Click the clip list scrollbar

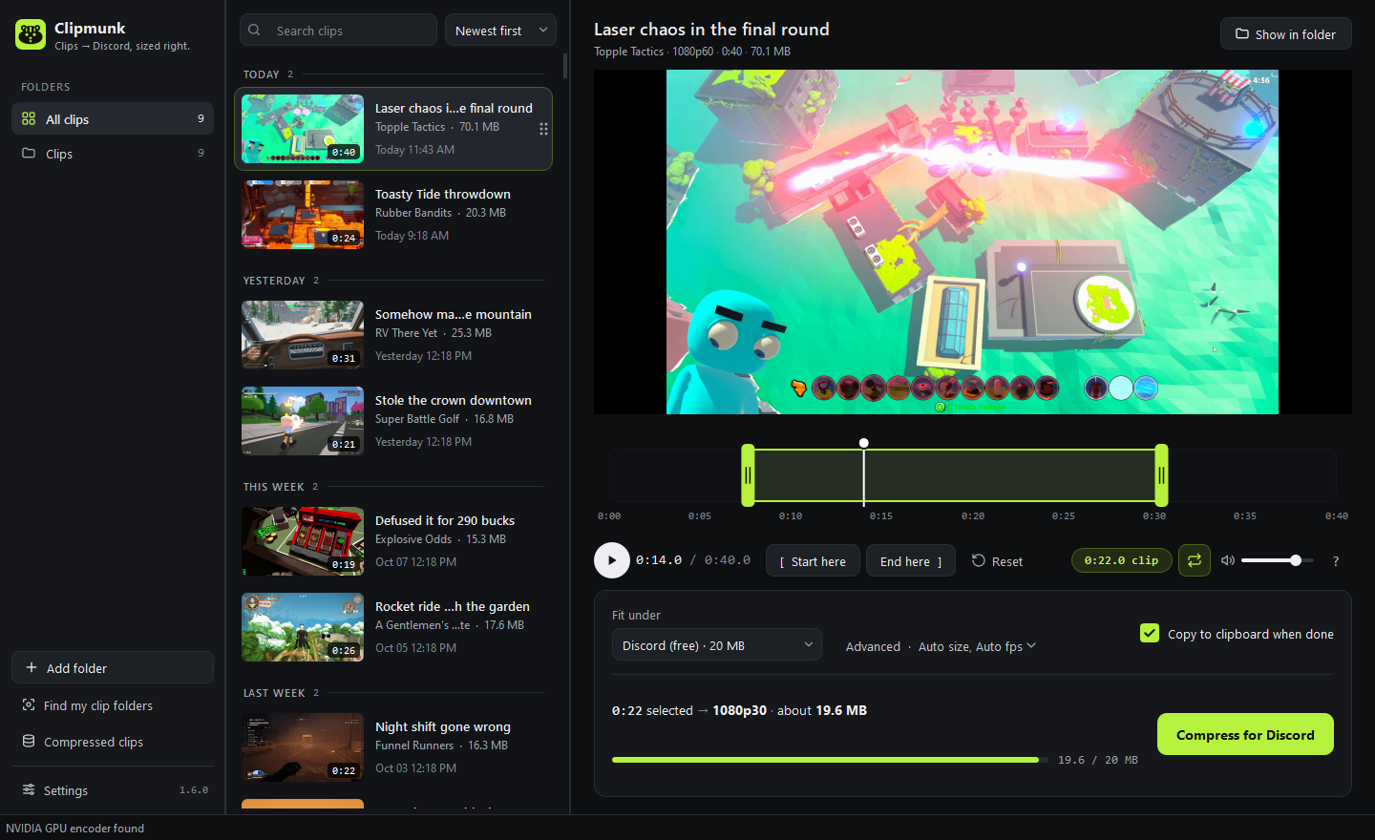pos(565,66)
